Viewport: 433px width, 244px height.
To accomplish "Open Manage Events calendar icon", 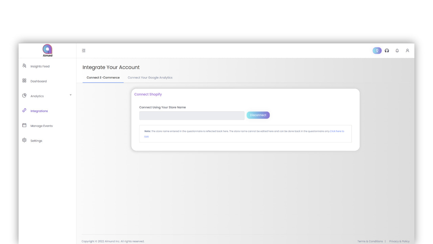I will point(24,125).
